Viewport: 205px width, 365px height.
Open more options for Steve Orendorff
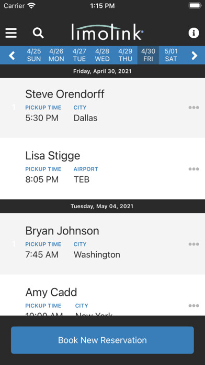pos(193,108)
